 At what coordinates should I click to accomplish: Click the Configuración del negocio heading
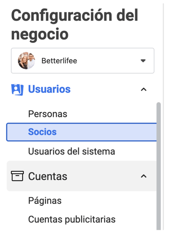pyautogui.click(x=75, y=24)
